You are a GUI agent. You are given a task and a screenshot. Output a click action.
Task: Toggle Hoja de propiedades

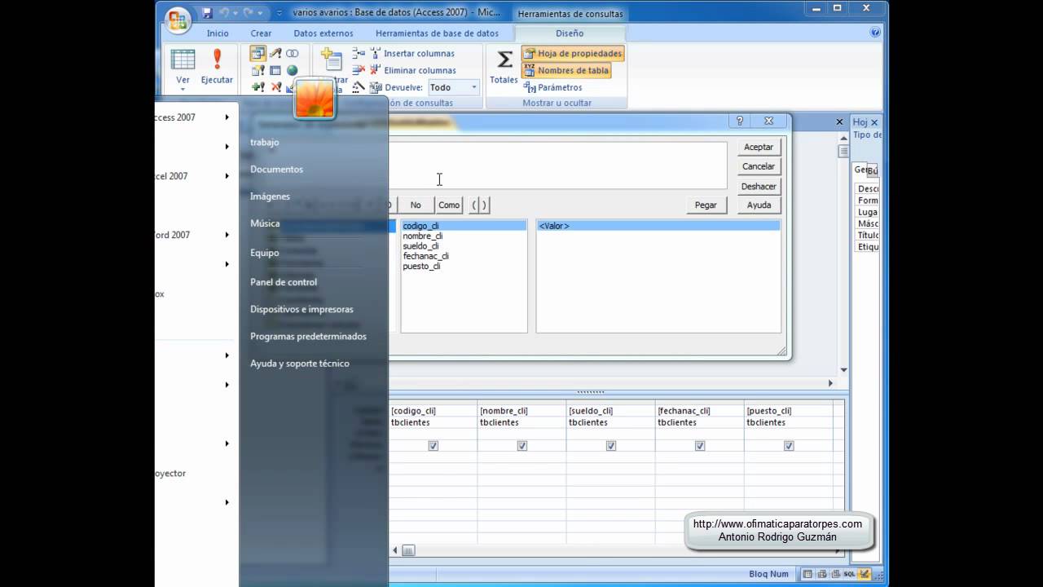573,53
